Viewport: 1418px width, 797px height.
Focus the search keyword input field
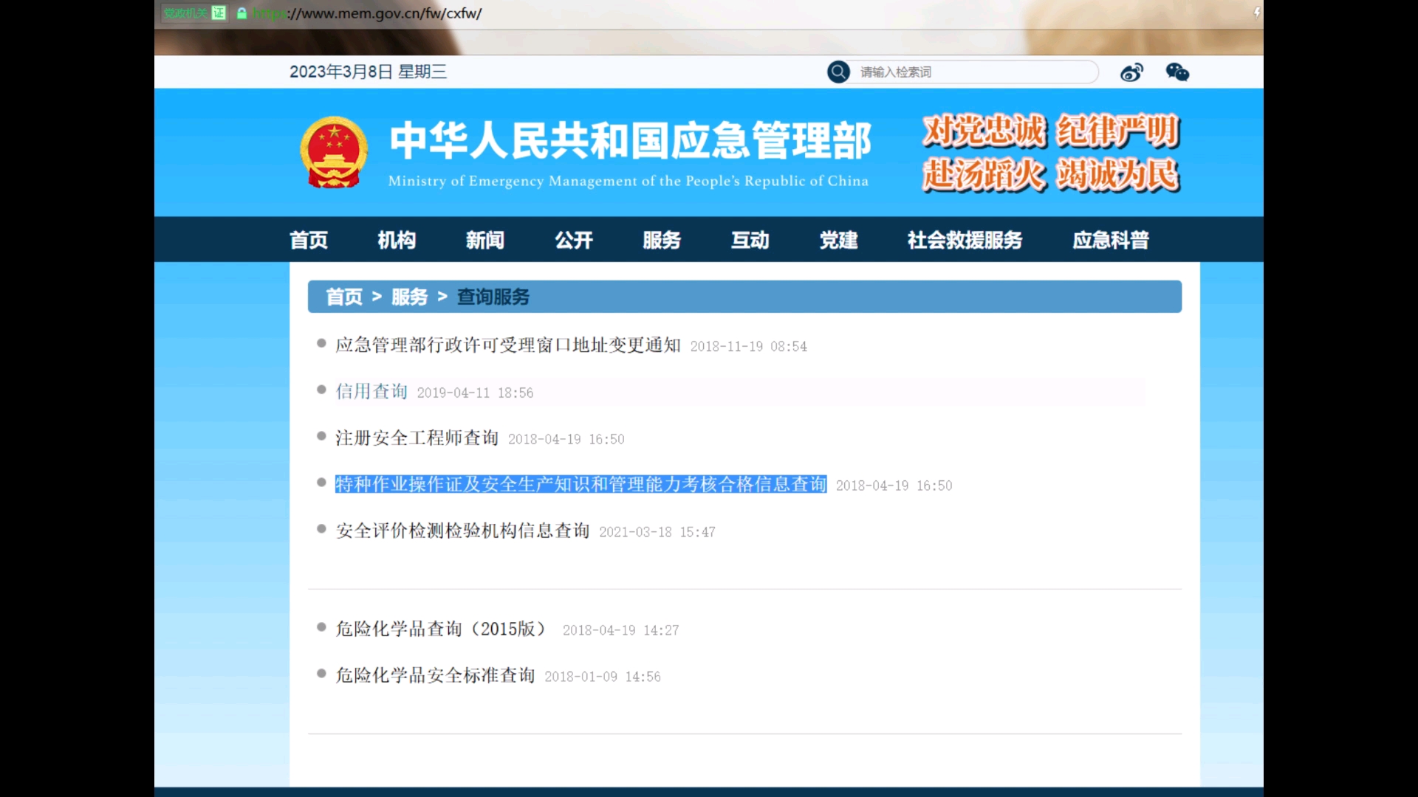(975, 72)
